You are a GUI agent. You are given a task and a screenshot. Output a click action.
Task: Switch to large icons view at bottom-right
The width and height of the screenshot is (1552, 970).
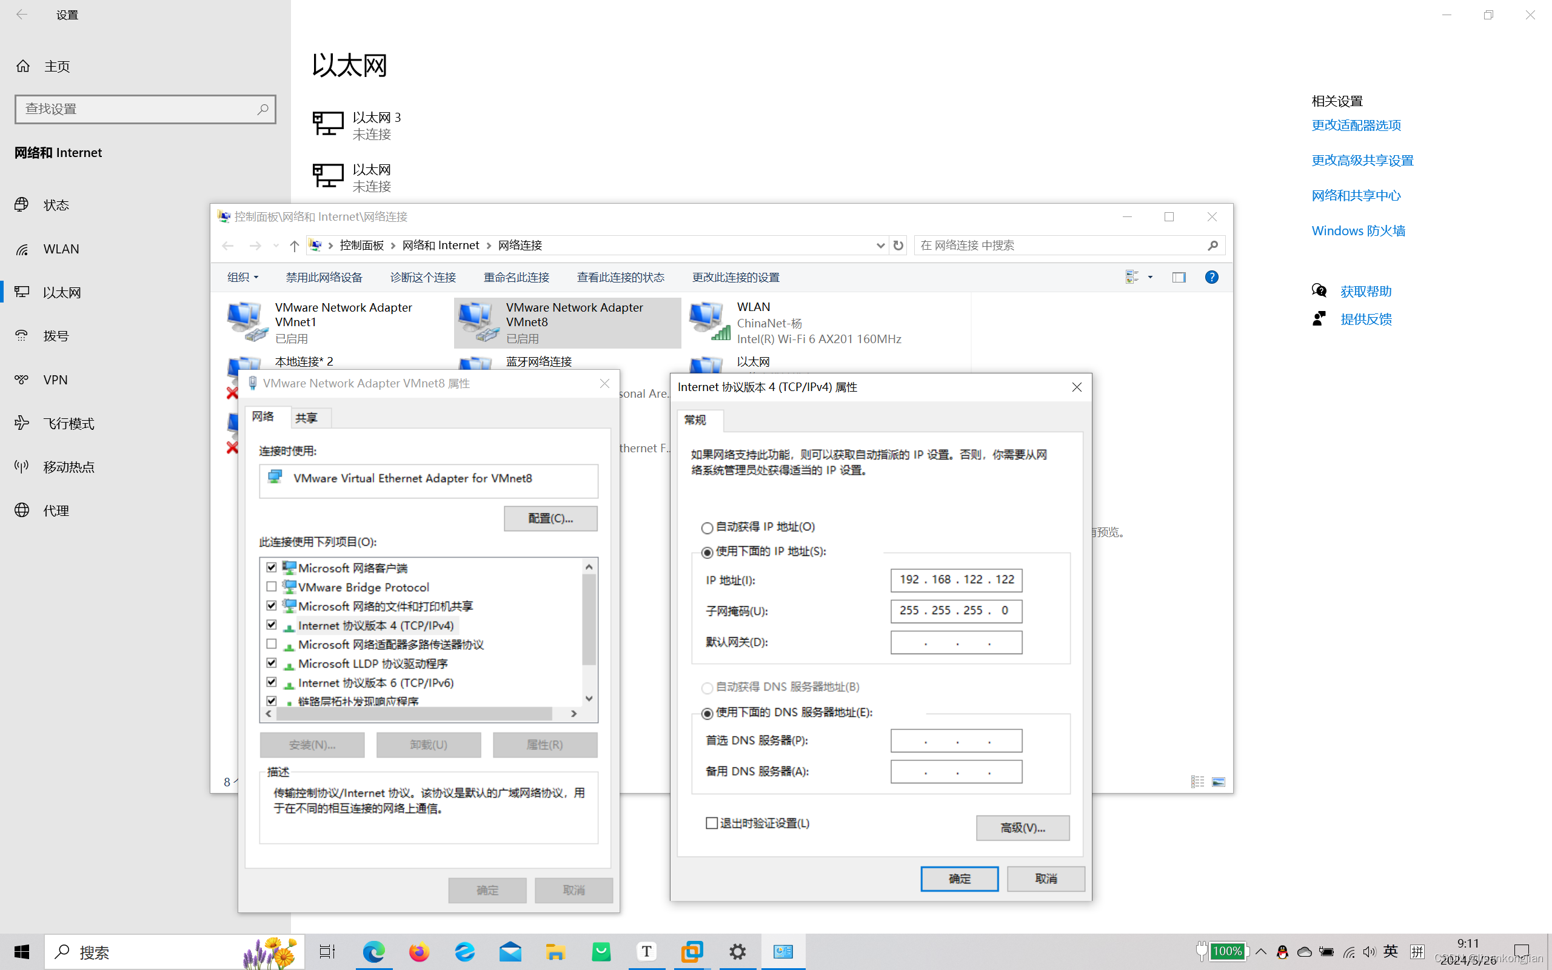[1219, 782]
